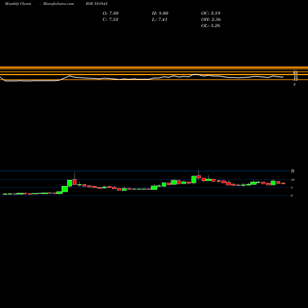Click the indicator axis label "3"

(294, 84)
